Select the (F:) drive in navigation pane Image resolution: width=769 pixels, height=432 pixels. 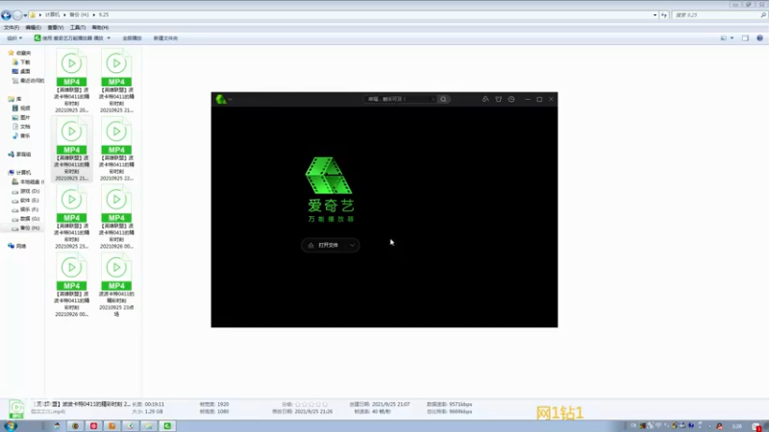pos(26,209)
